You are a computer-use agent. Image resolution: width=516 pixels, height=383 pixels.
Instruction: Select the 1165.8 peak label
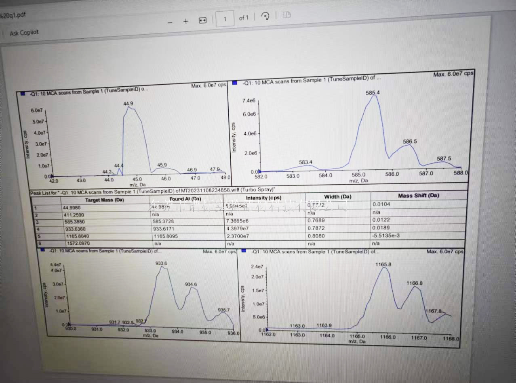[x=383, y=264]
